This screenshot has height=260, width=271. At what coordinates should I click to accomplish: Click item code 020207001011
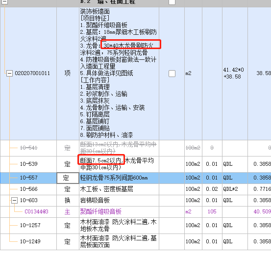pos(32,74)
